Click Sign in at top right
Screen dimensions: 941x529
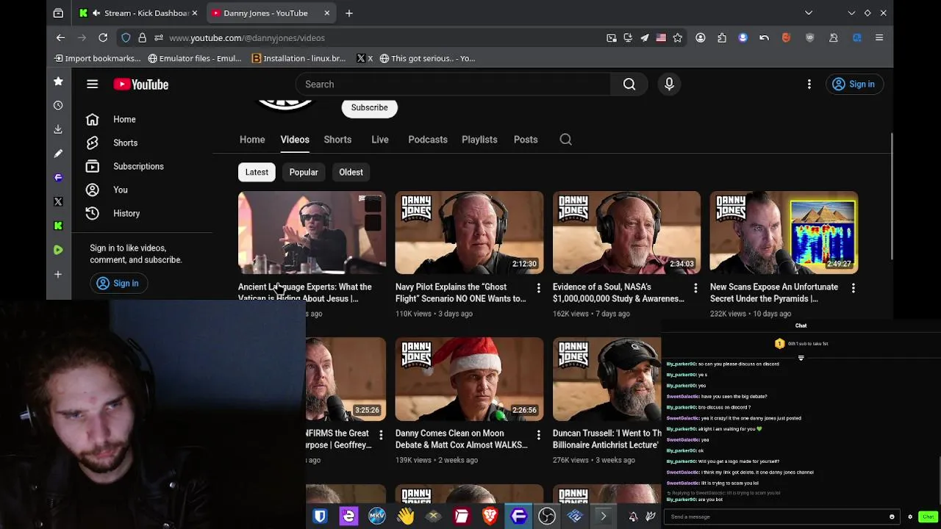(x=854, y=84)
